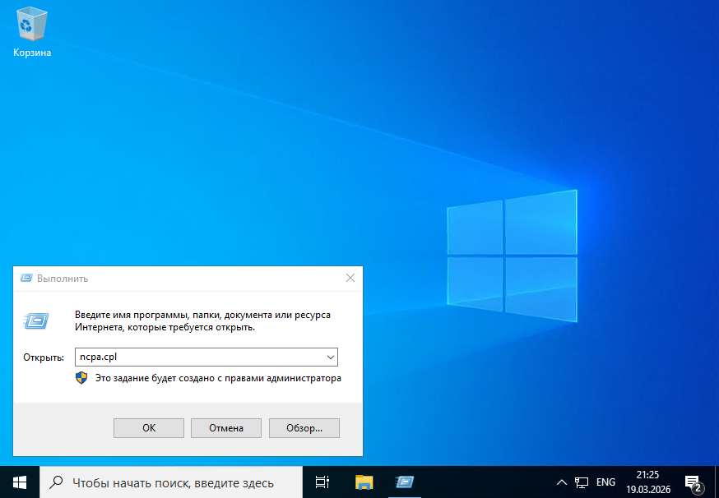Viewport: 719px width, 498px height.
Task: Click the magnifier icon in taskbar search
Action: click(x=57, y=482)
